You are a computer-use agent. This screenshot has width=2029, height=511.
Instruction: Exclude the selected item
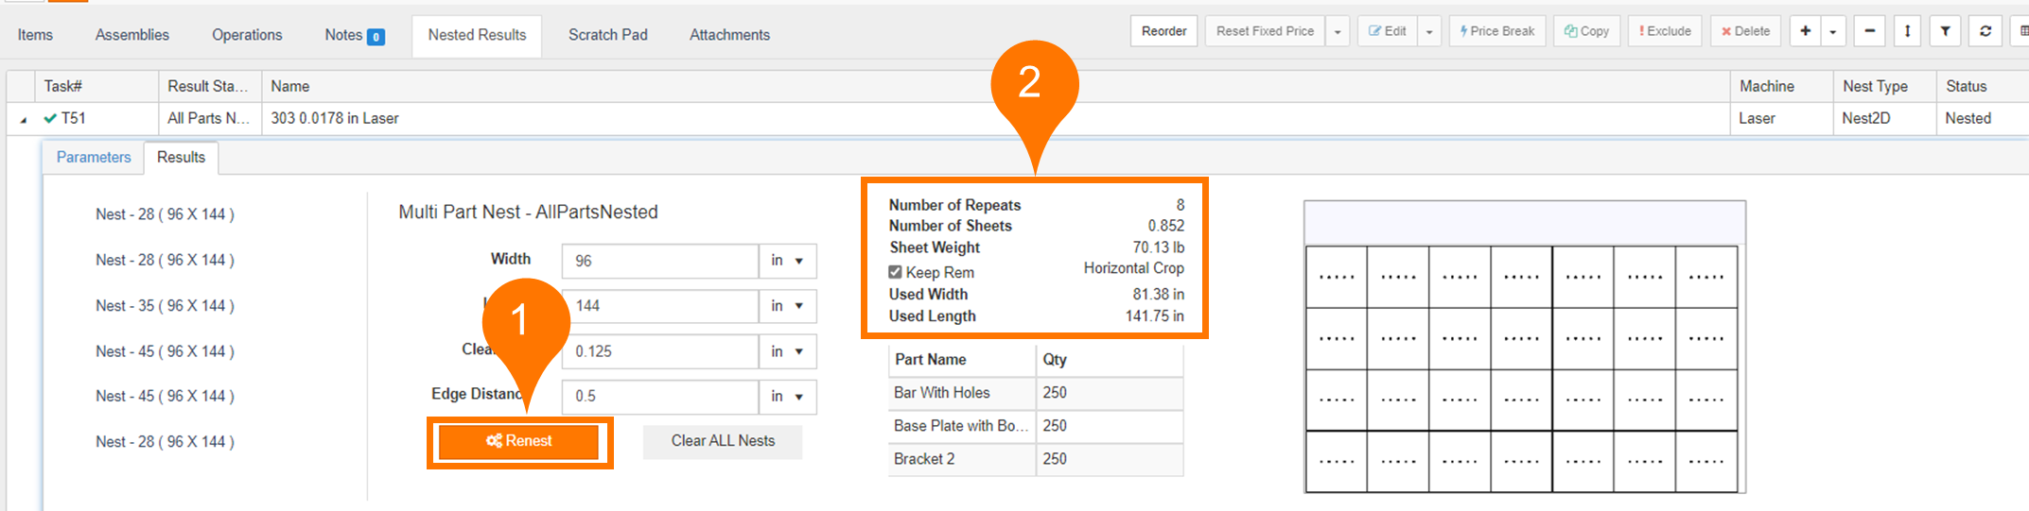coord(1665,31)
